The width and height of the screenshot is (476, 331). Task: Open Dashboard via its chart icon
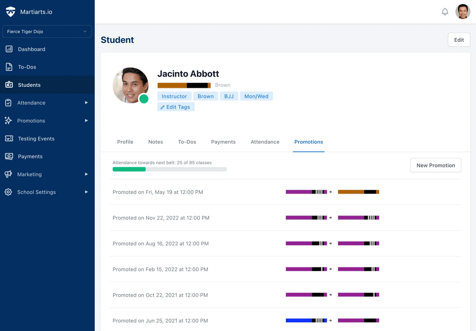[9, 49]
